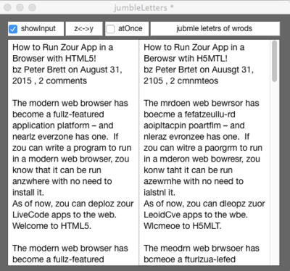
Task: Close the jumbleLetters window
Action: pyautogui.click(x=7, y=7)
